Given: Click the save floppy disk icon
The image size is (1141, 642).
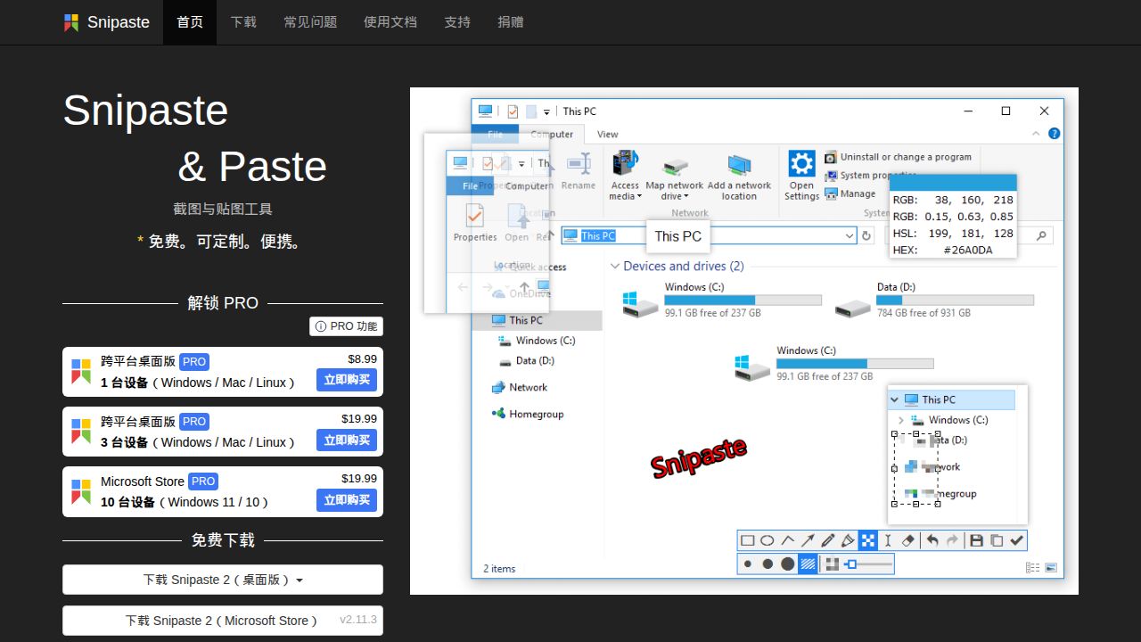Looking at the screenshot, I should [x=976, y=540].
